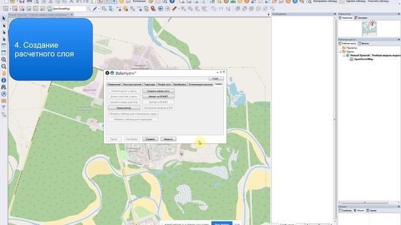Click the ZuluHydro logo icon in dialog
Viewport: 401px width, 225px height.
(x=112, y=73)
